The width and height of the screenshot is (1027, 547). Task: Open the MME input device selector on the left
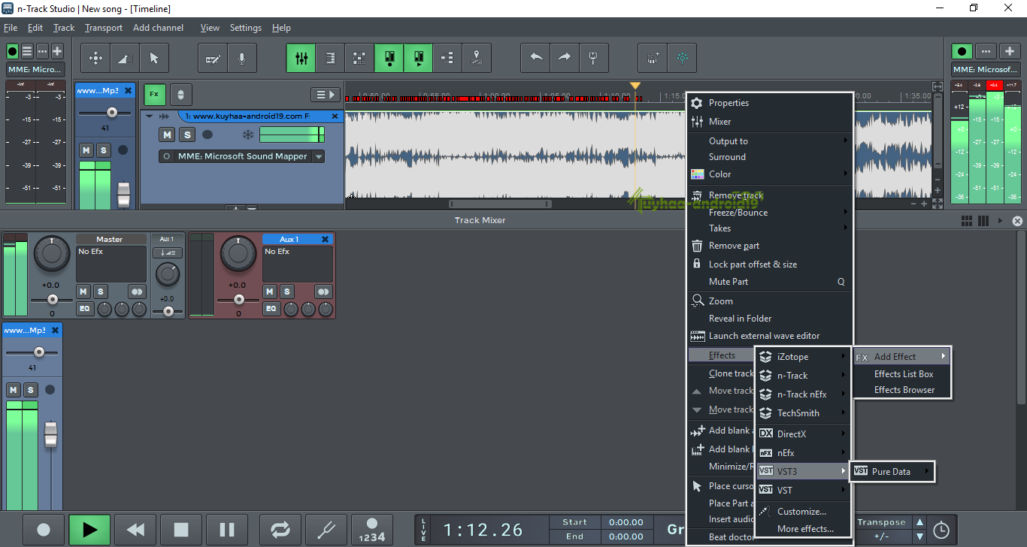pyautogui.click(x=36, y=70)
